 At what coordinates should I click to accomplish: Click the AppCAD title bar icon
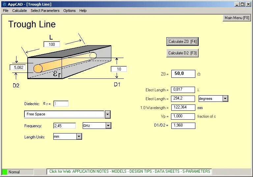[x=4, y=4]
